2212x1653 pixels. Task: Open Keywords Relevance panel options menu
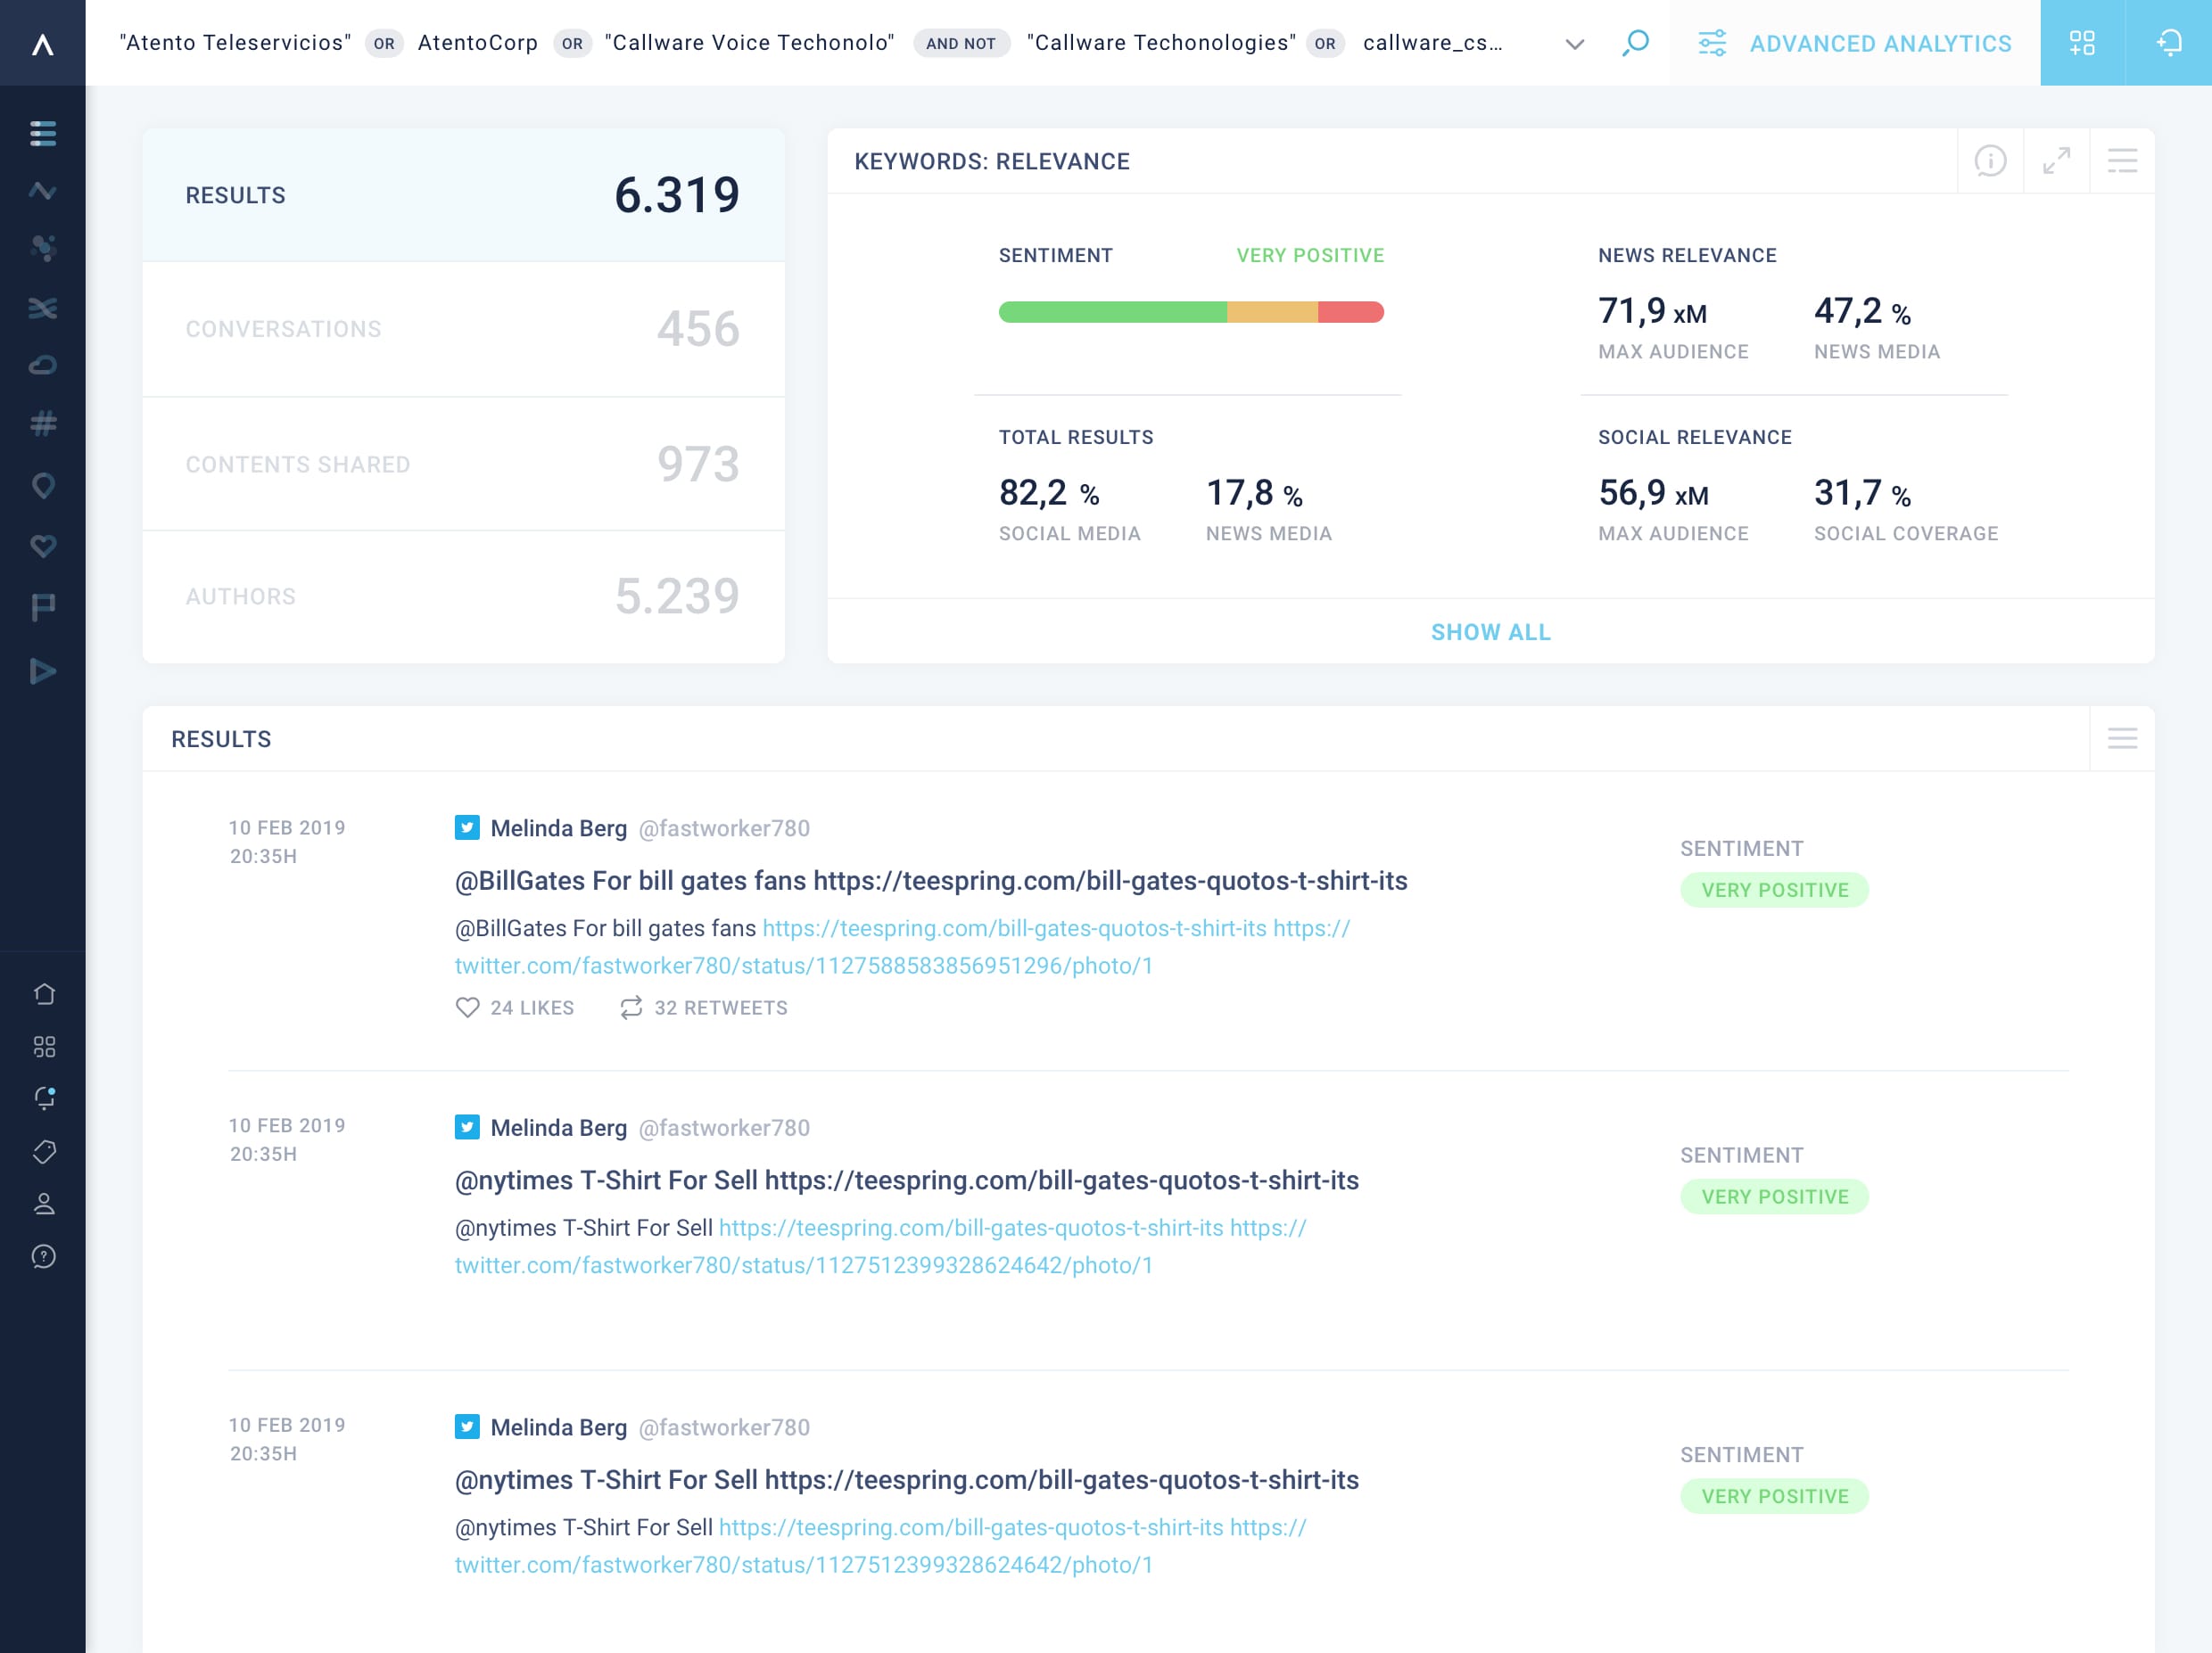click(x=2122, y=160)
